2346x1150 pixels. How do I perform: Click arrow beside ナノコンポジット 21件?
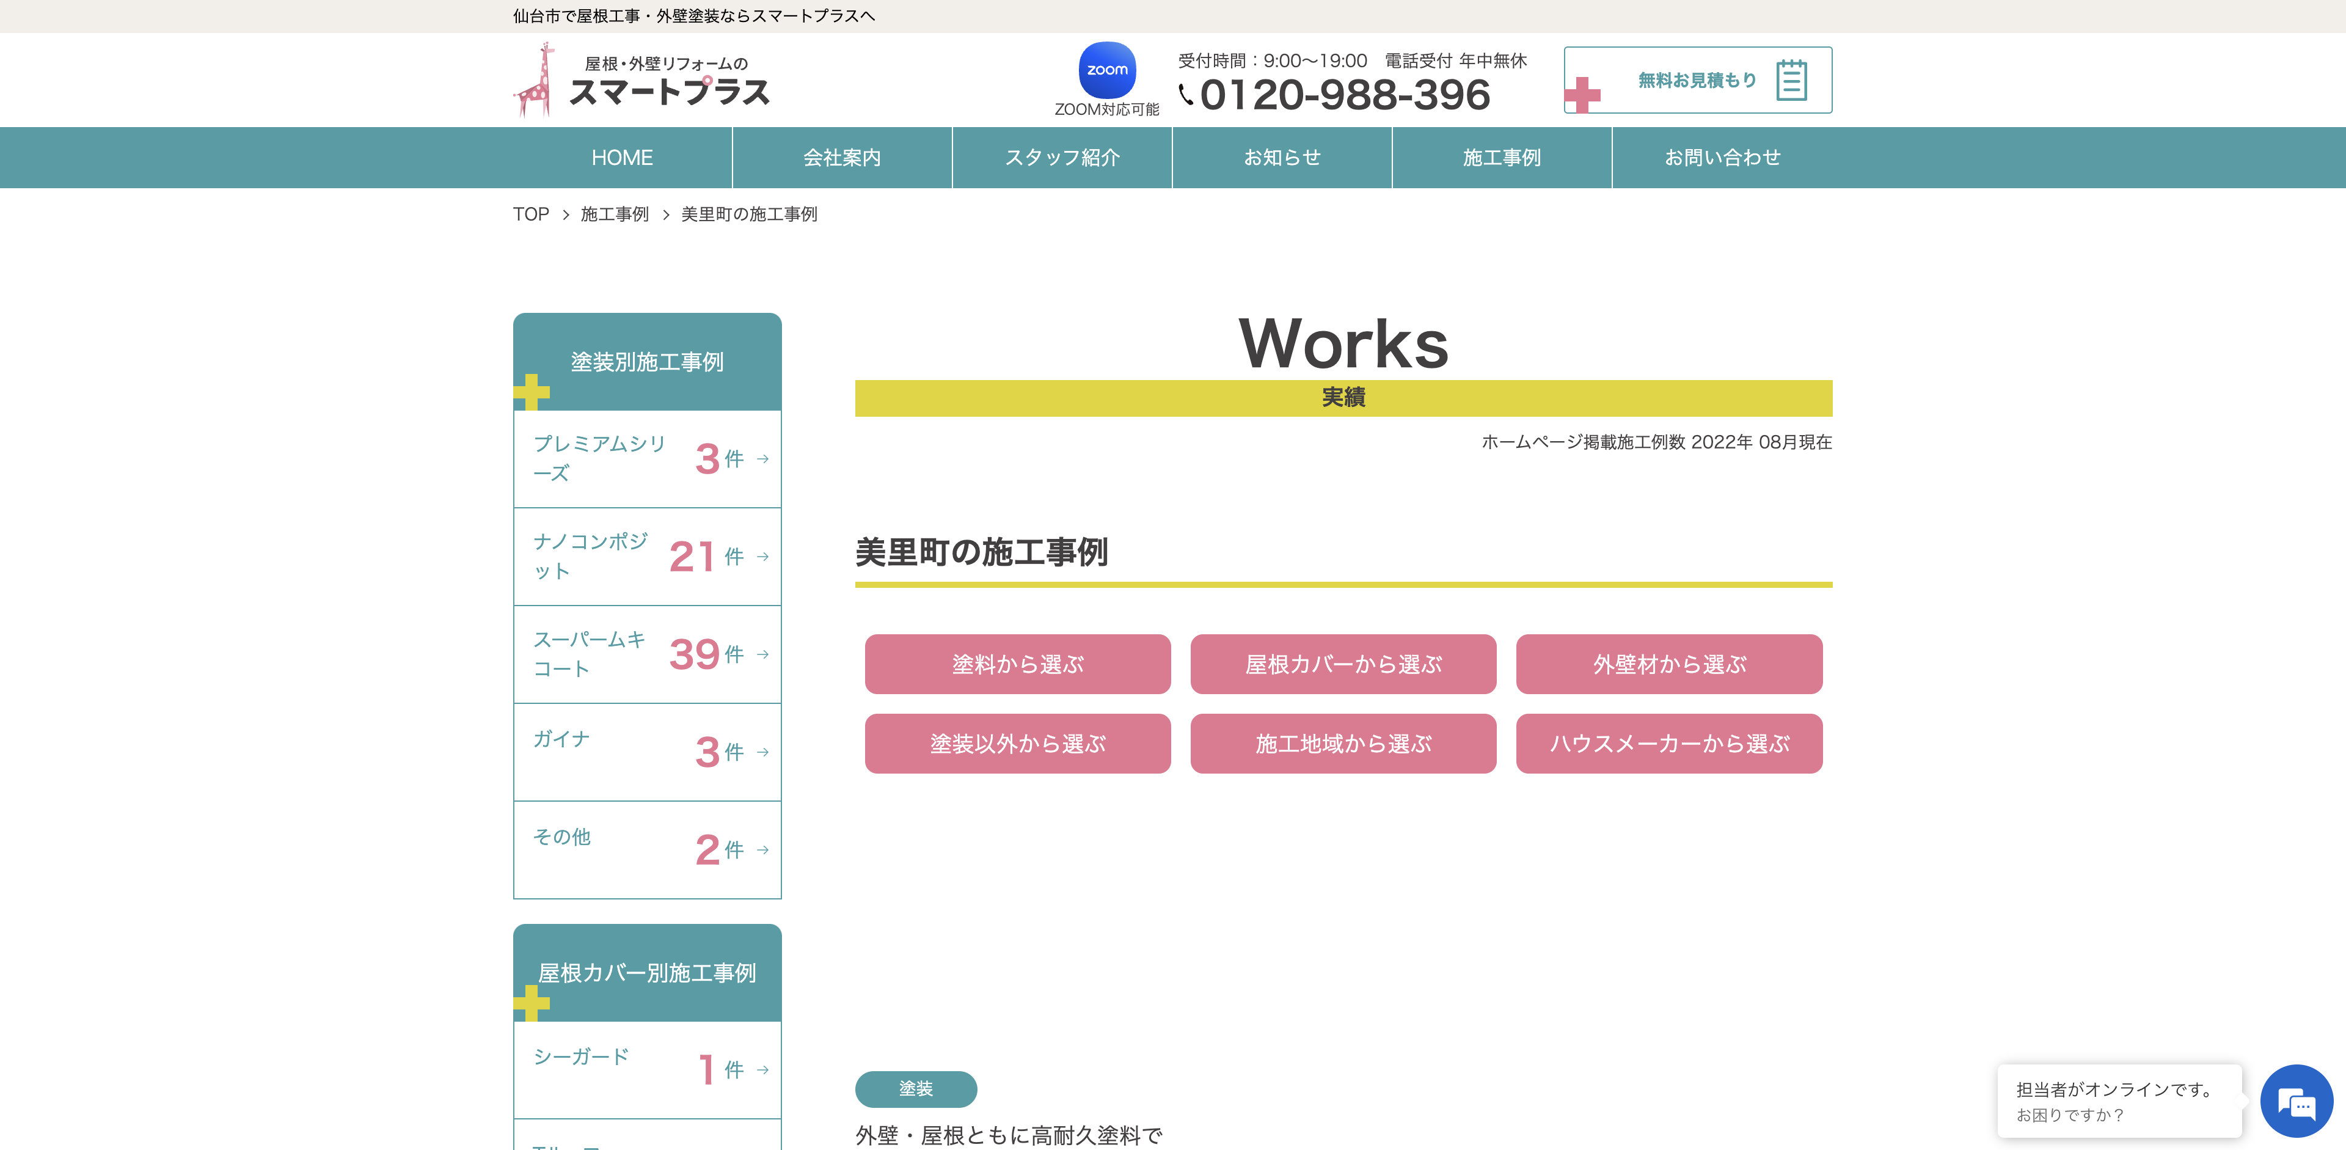point(763,556)
